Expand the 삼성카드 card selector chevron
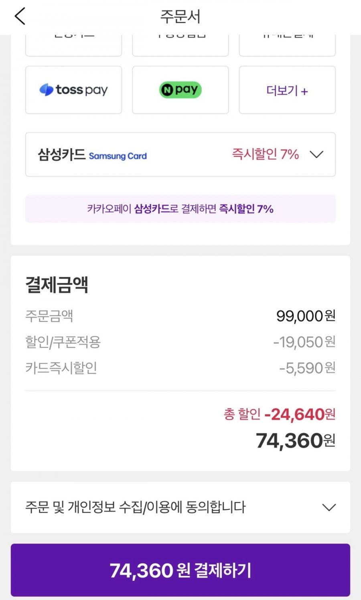Screen dimensions: 361x600 point(316,154)
